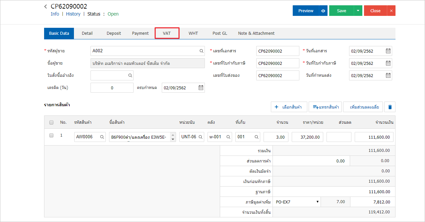Click the credit days field showing 0

pyautogui.click(x=112, y=88)
